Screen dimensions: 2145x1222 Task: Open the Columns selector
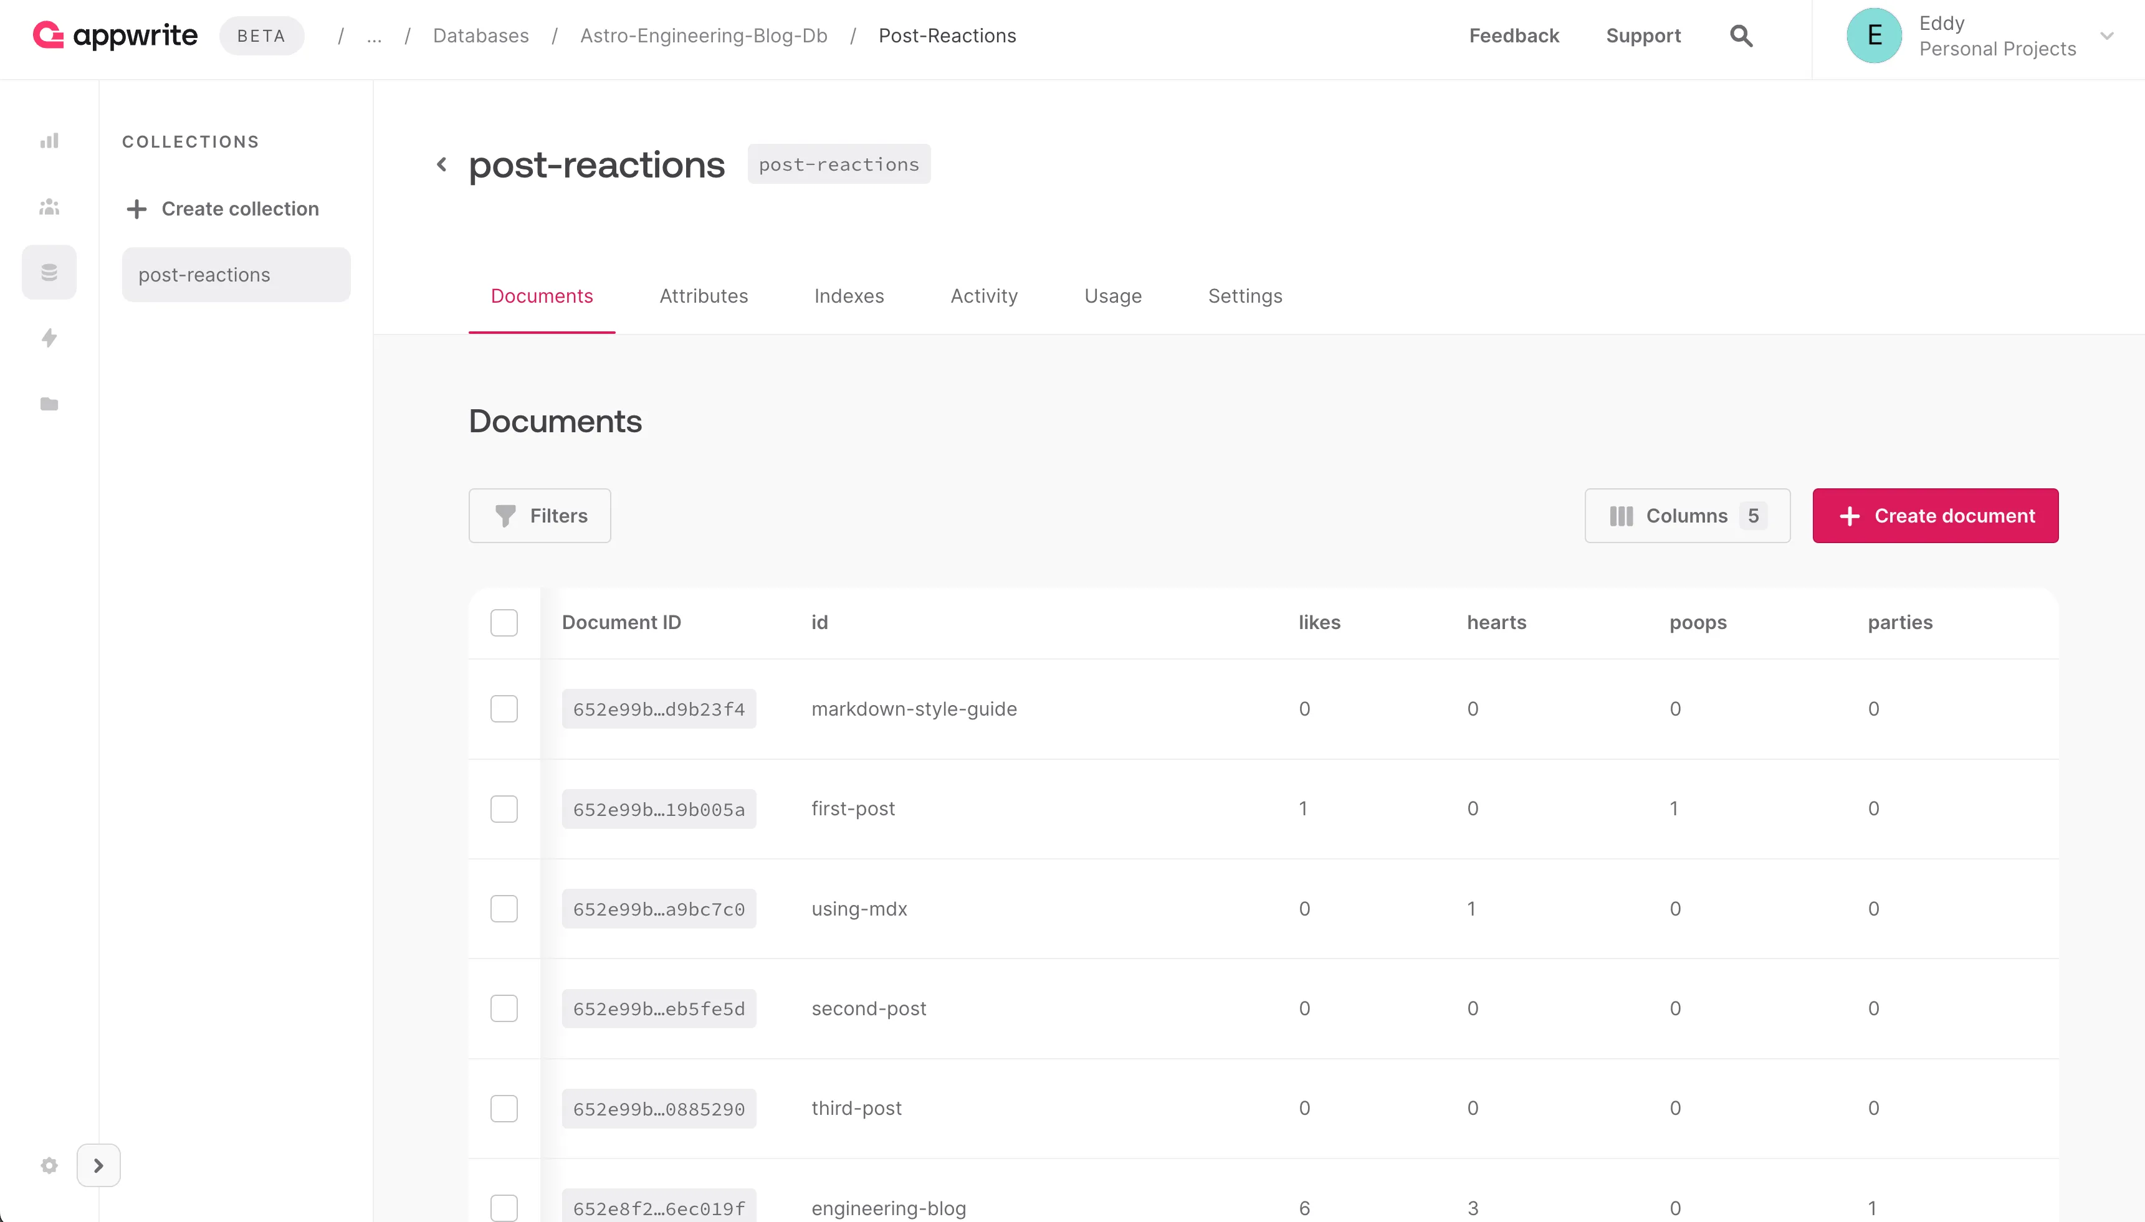[x=1686, y=515]
